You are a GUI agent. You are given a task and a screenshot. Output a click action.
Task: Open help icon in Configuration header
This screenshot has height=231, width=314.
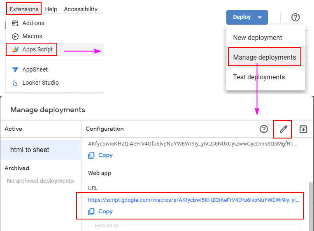[x=264, y=129]
